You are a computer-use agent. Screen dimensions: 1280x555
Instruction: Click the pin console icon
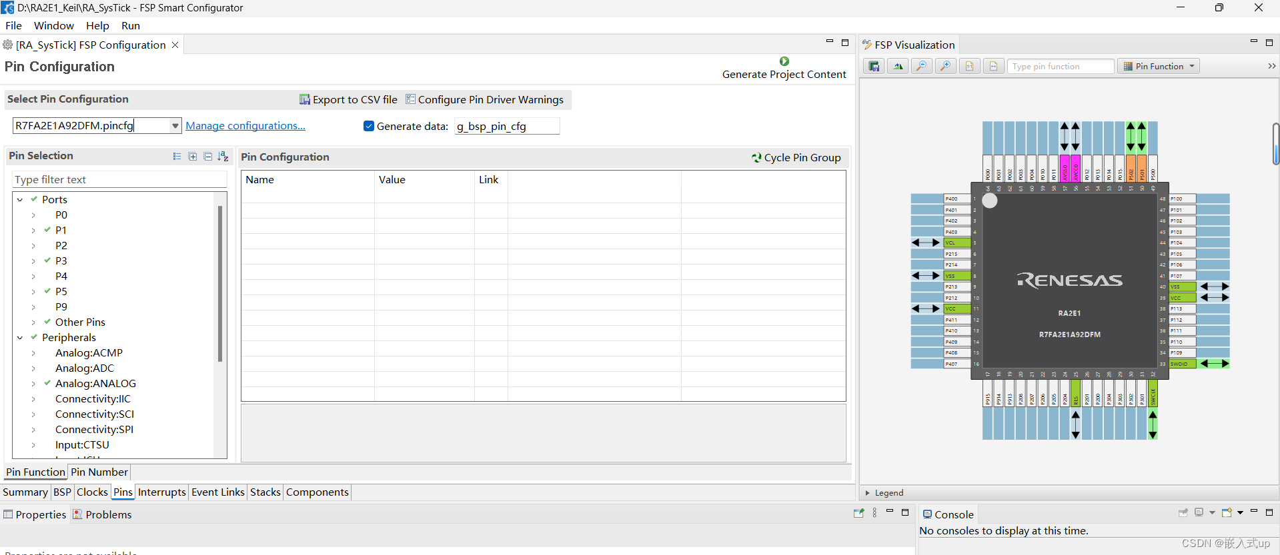point(1183,512)
